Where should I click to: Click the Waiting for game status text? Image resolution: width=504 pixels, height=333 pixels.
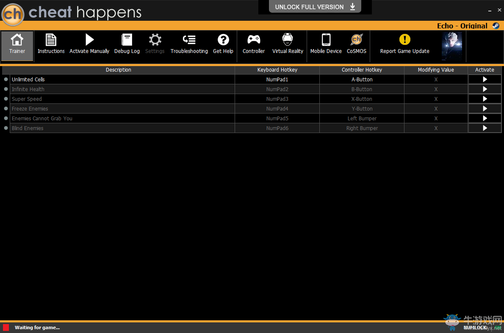point(37,327)
